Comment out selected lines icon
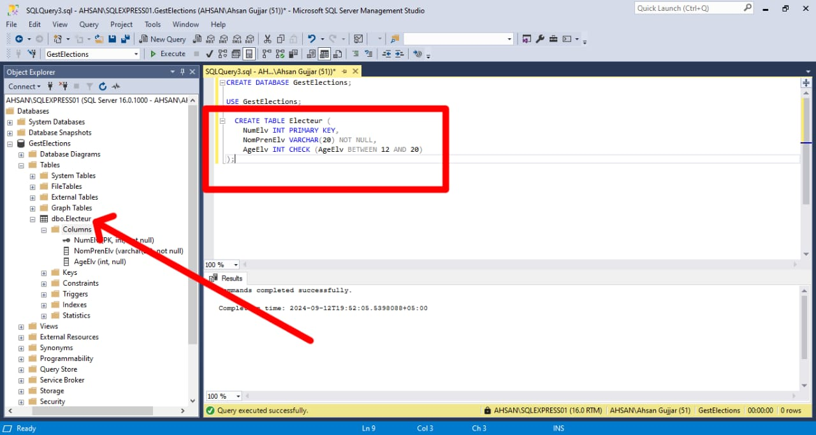Viewport: 816px width, 435px height. 355,54
